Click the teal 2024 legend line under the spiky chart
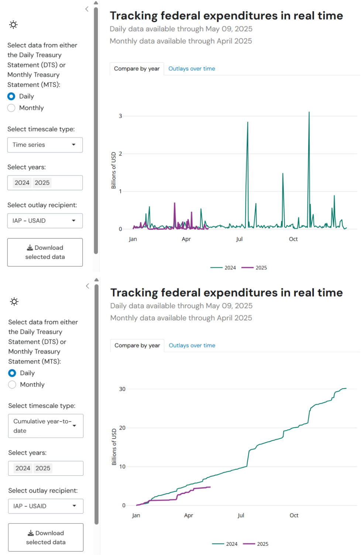The image size is (364, 555). point(216,268)
